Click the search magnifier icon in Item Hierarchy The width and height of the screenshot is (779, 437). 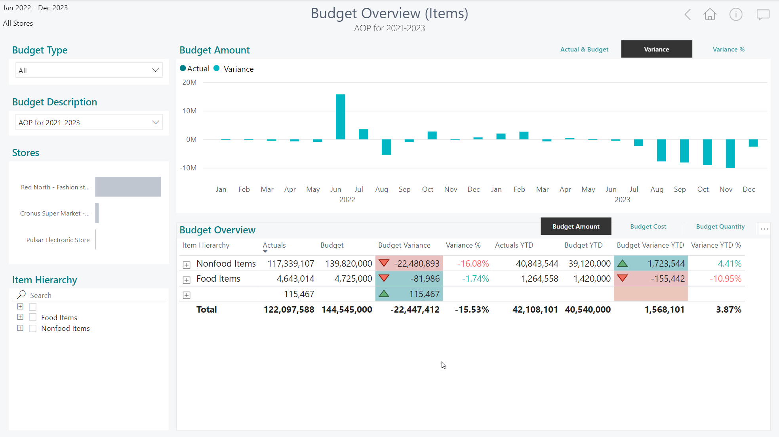coord(21,295)
